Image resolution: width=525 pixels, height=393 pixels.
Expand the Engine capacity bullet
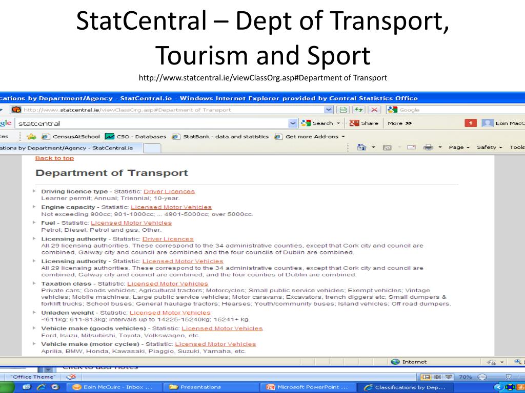click(34, 207)
